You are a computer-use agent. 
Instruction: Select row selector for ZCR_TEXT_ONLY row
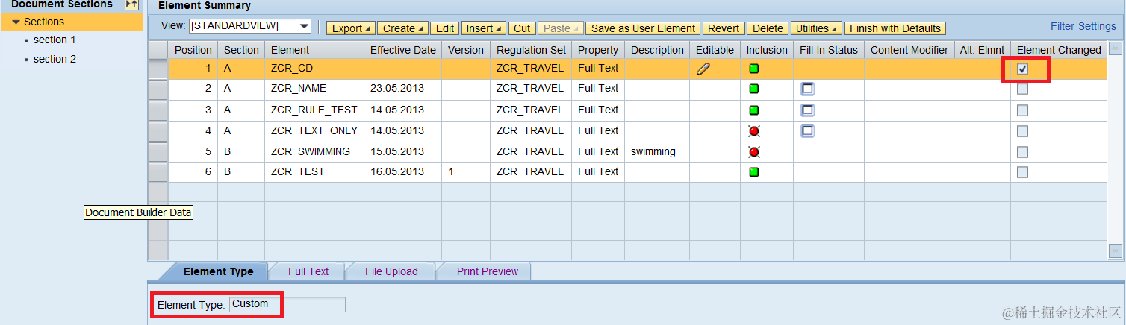coord(158,130)
